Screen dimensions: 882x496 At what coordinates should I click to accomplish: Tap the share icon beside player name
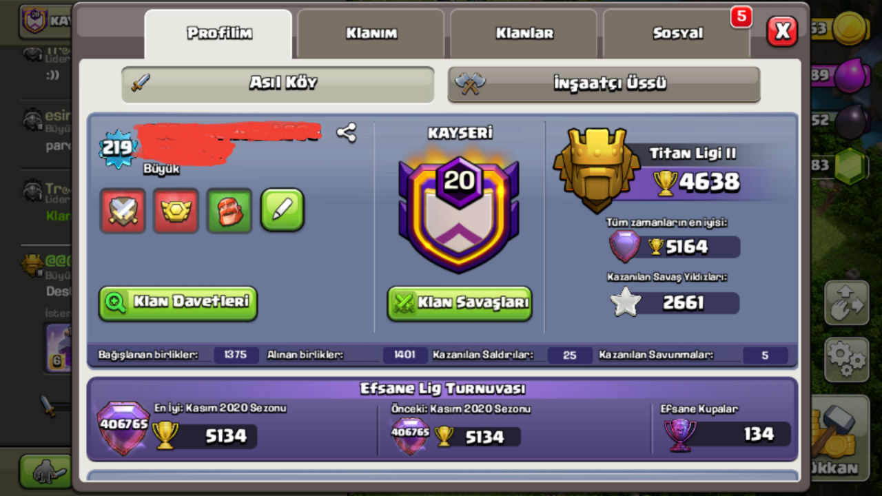click(x=347, y=132)
